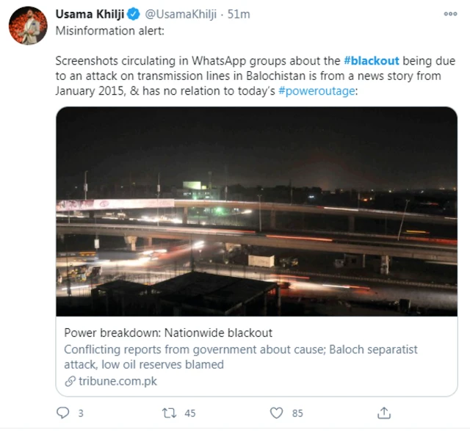Click the 51m tweet timestamp
Screen dimensions: 470x431
[x=238, y=13]
